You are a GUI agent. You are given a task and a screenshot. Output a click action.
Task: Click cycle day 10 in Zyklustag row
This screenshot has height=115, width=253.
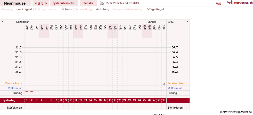click(x=71, y=100)
